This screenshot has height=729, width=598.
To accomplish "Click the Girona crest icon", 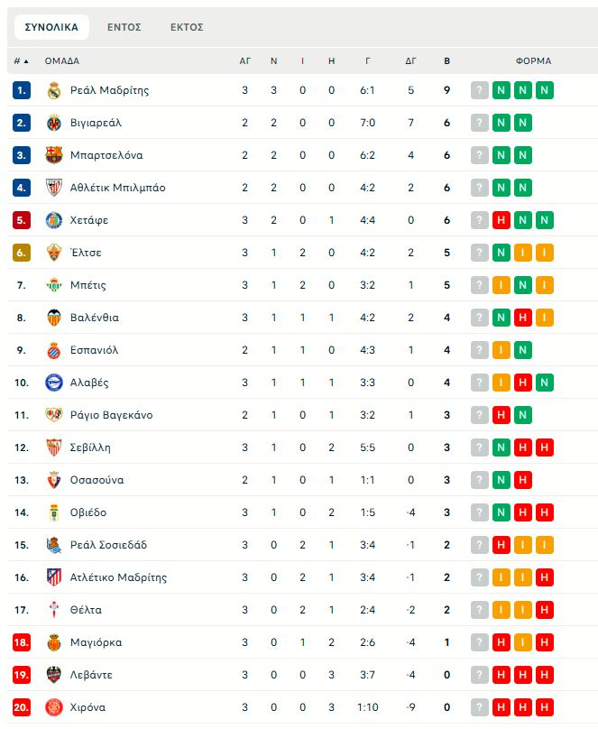I will click(x=54, y=707).
